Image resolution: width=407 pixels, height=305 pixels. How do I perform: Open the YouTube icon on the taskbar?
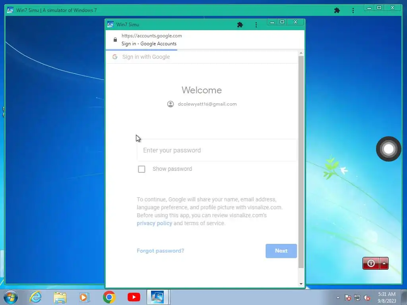tap(134, 297)
